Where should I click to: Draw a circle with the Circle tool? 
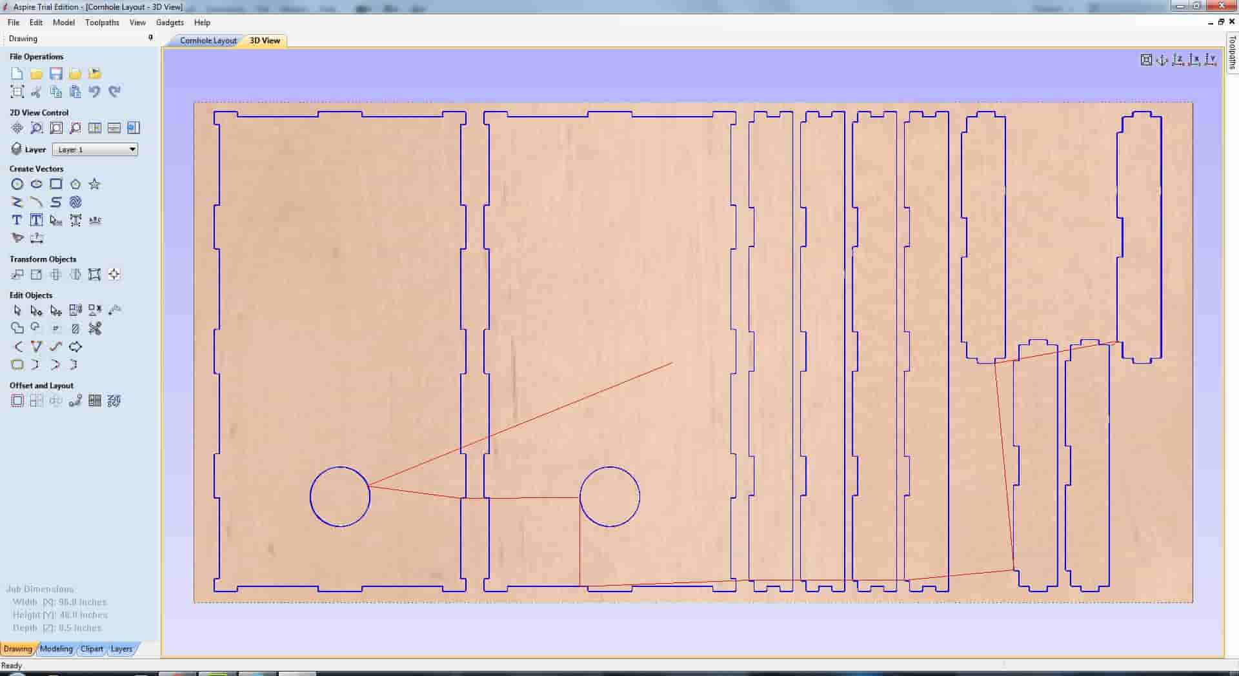click(x=17, y=184)
